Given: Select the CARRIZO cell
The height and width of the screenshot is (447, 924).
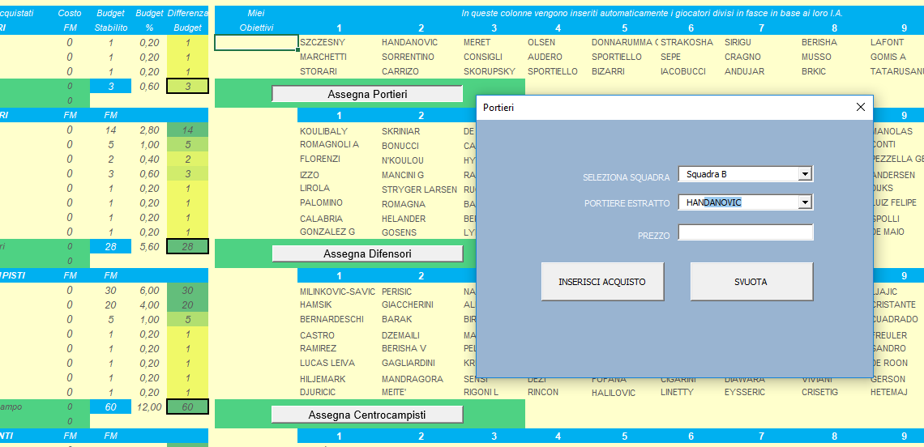Looking at the screenshot, I should point(400,71).
